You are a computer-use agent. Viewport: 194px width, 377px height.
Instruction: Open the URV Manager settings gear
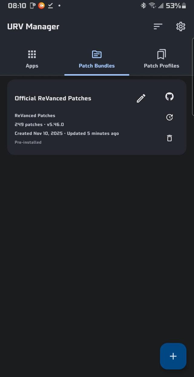click(180, 26)
